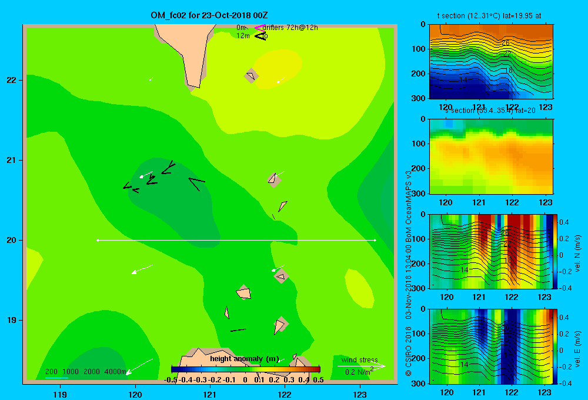This screenshot has width=588, height=400.
Task: Click latitude label 20 on main map axis
Action: (x=11, y=240)
